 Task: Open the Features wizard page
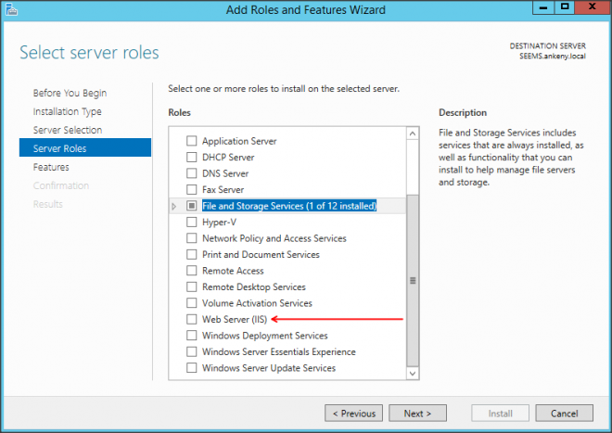pos(51,167)
